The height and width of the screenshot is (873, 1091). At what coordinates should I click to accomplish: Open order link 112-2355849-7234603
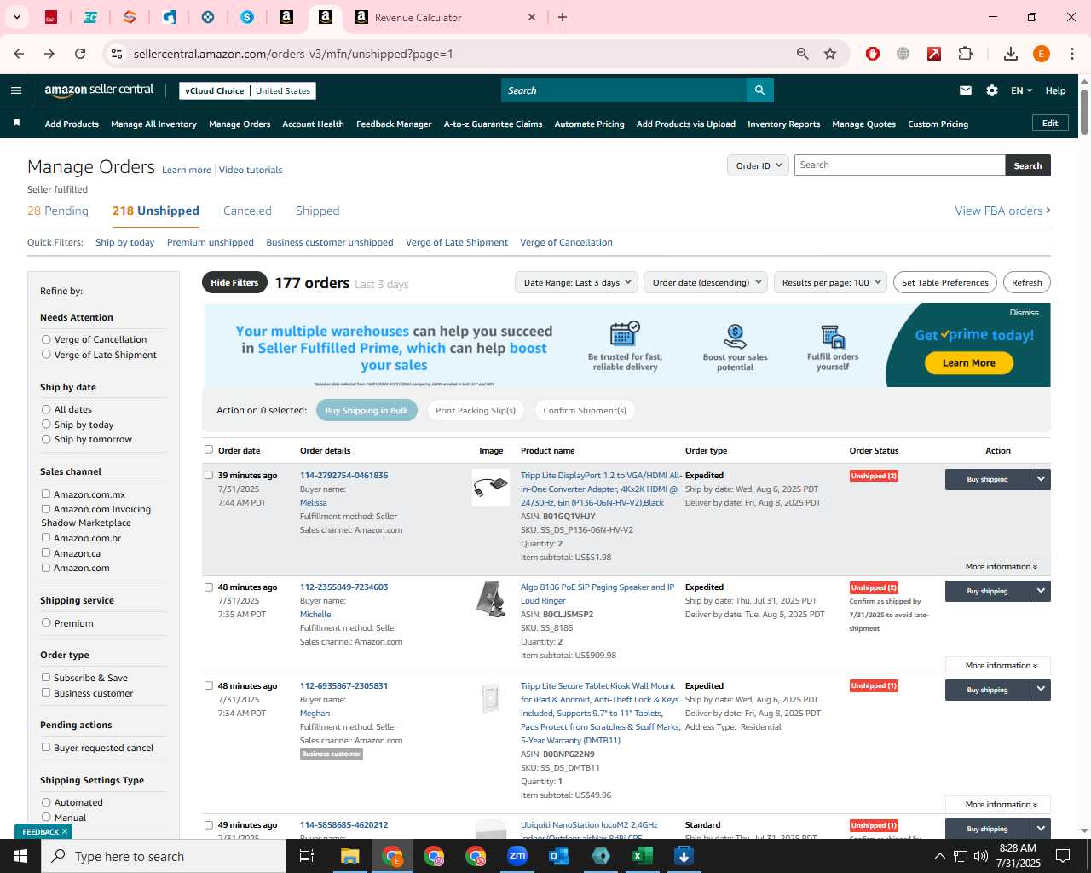click(x=343, y=587)
